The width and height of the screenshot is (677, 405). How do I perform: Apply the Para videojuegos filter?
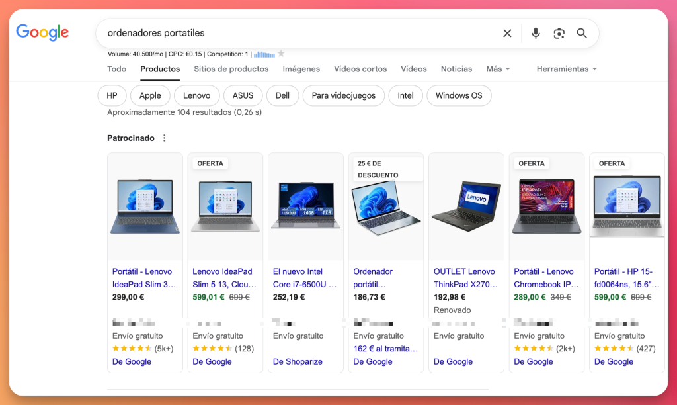pyautogui.click(x=343, y=95)
